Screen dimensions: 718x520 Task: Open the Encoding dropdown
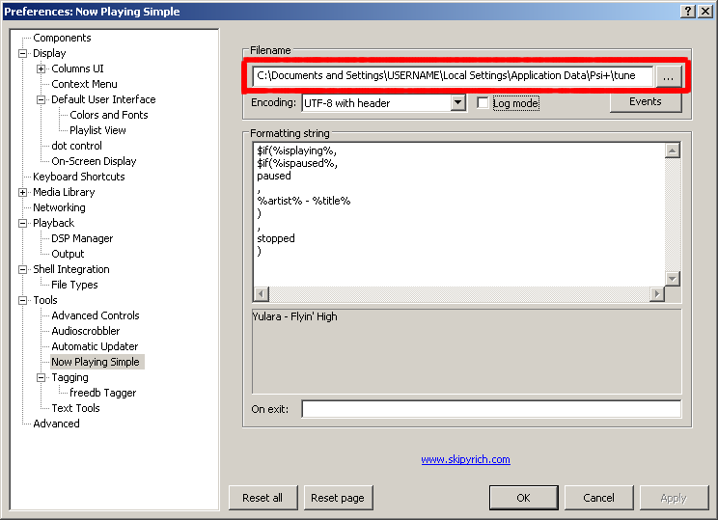tap(457, 103)
